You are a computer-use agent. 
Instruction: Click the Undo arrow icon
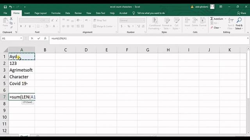pyautogui.click(x=11, y=7)
